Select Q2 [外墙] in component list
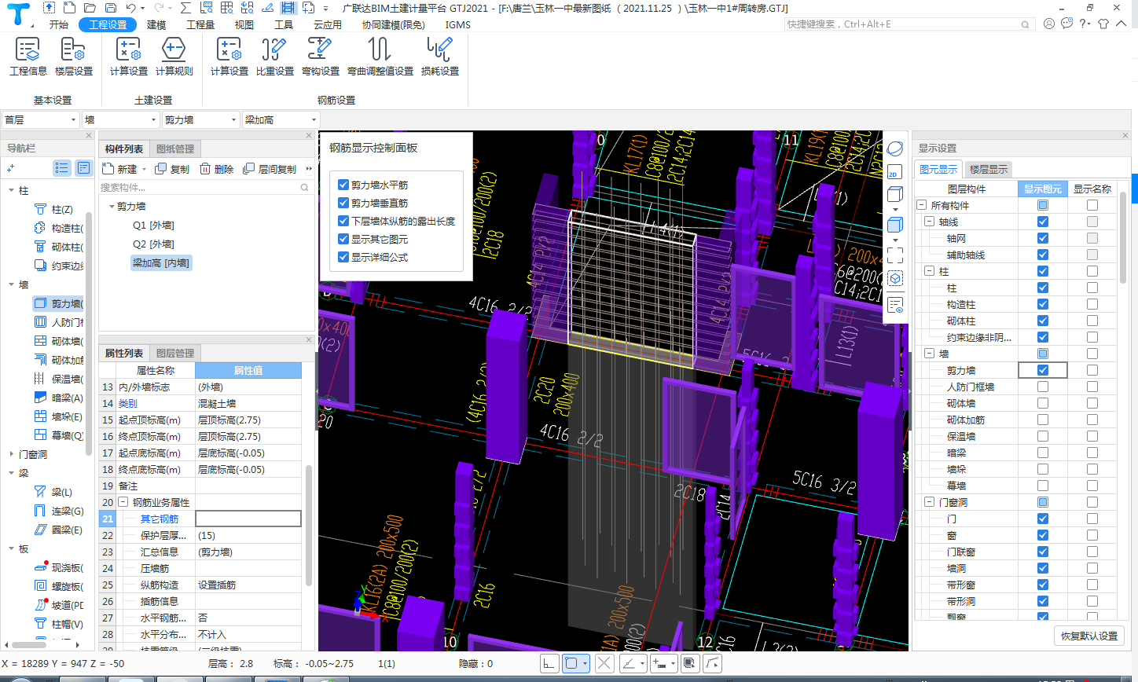 pyautogui.click(x=153, y=244)
